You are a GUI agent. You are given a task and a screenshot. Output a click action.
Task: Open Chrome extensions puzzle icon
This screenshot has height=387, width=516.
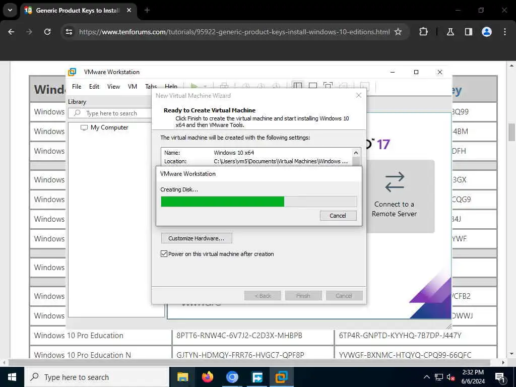pos(423,32)
